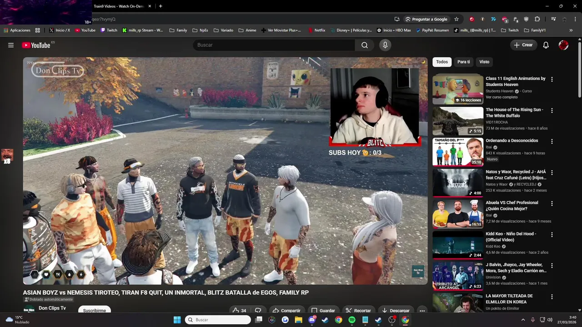Open the PayPal: Resumen bookmark
582x327 pixels.
pyautogui.click(x=432, y=30)
